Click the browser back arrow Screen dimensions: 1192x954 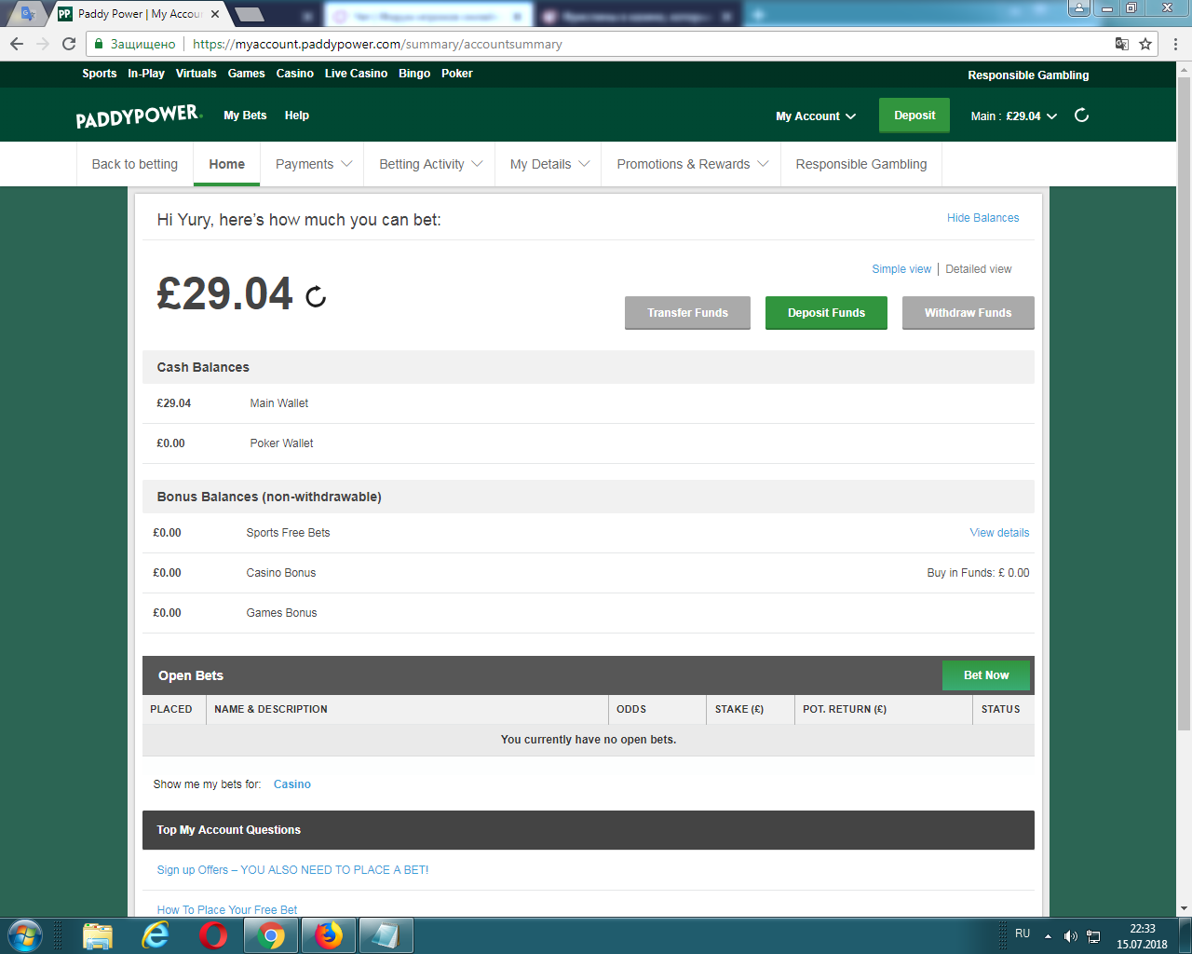click(17, 44)
